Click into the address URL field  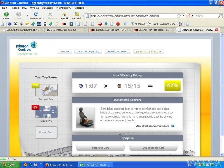click(133, 16)
